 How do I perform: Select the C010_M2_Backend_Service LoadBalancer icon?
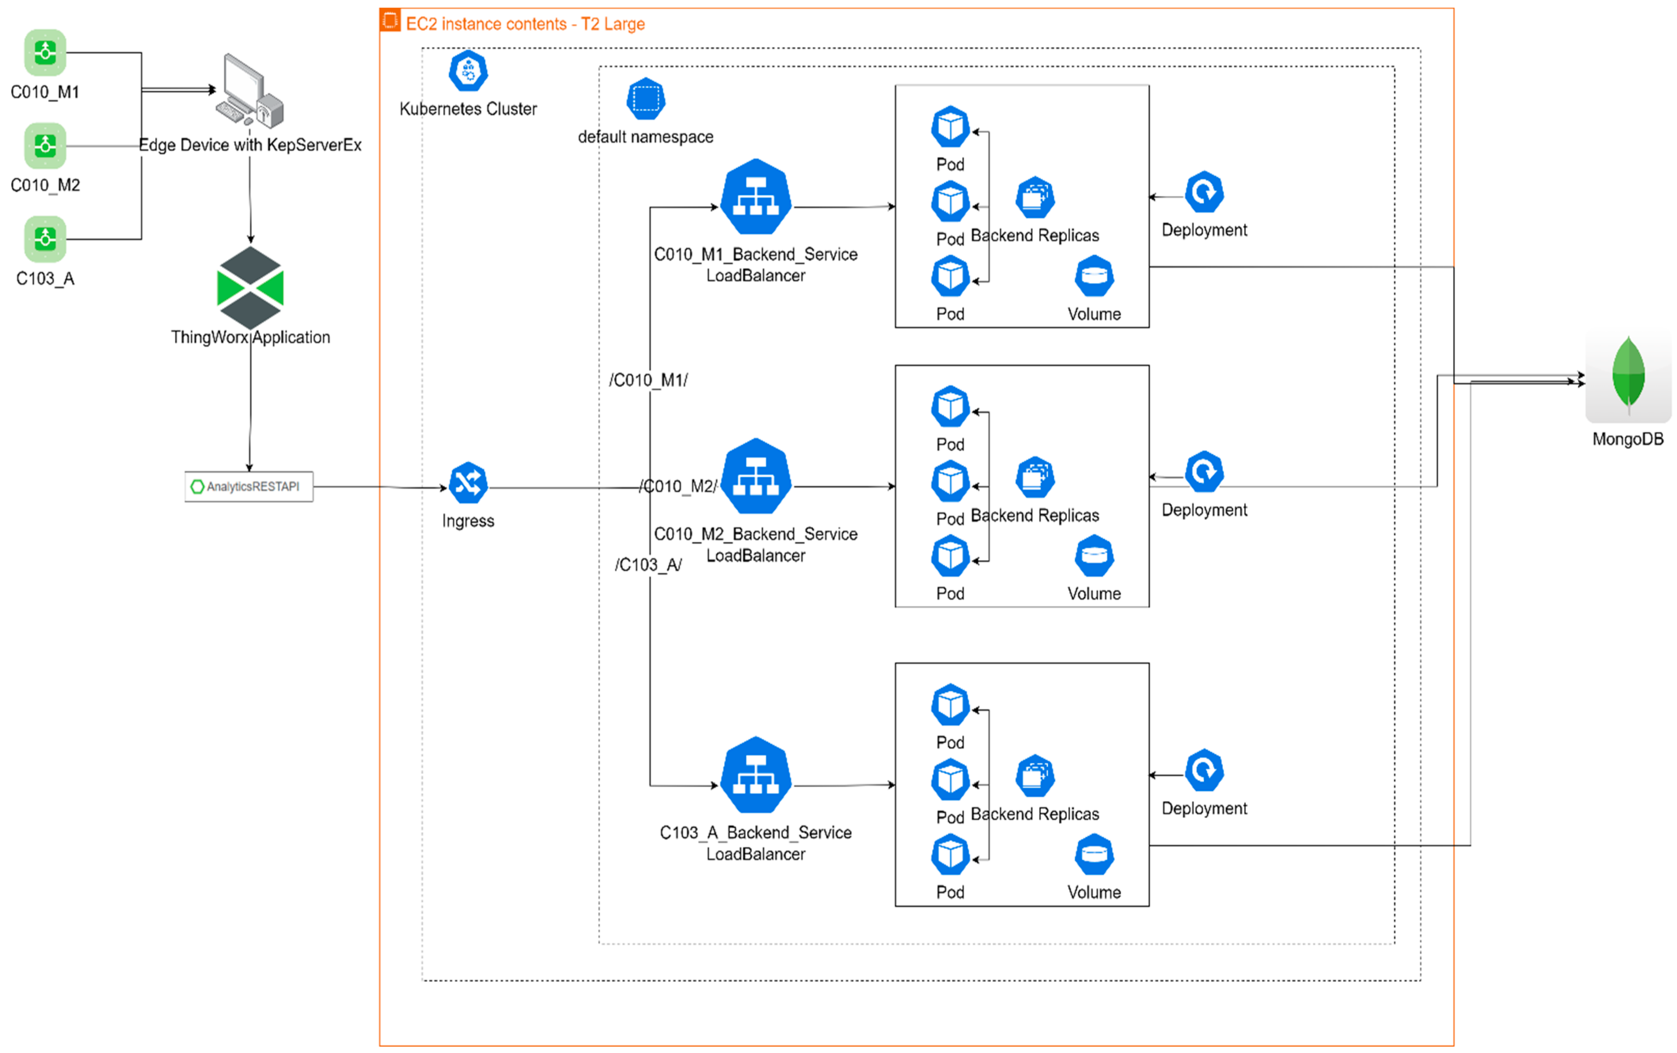(755, 476)
